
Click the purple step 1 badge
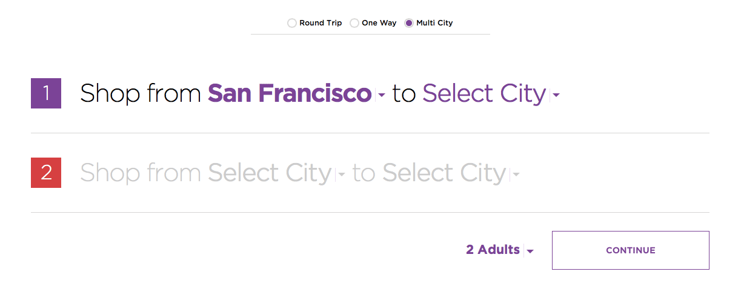[46, 93]
